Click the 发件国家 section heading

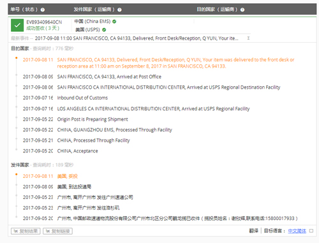point(20,165)
